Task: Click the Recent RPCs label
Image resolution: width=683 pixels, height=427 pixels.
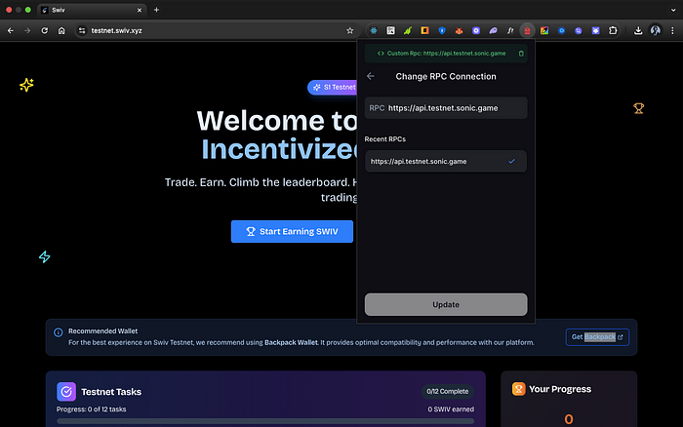Action: tap(385, 139)
